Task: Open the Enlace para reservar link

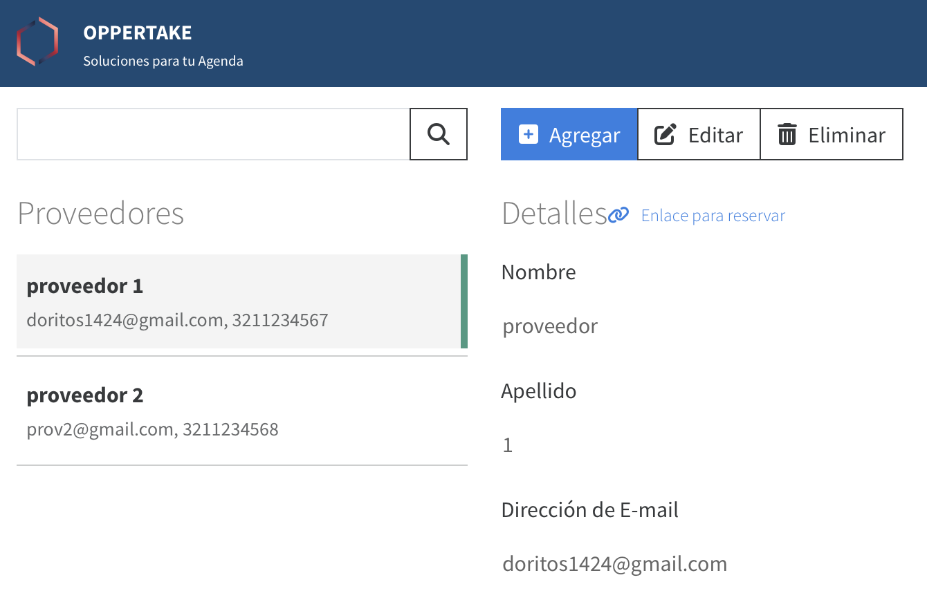Action: click(x=713, y=216)
